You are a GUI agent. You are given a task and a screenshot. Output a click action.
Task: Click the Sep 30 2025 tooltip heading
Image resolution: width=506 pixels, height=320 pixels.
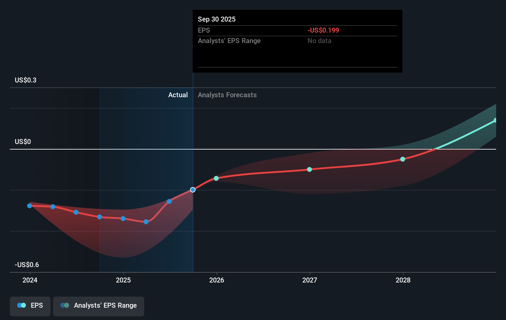point(217,19)
